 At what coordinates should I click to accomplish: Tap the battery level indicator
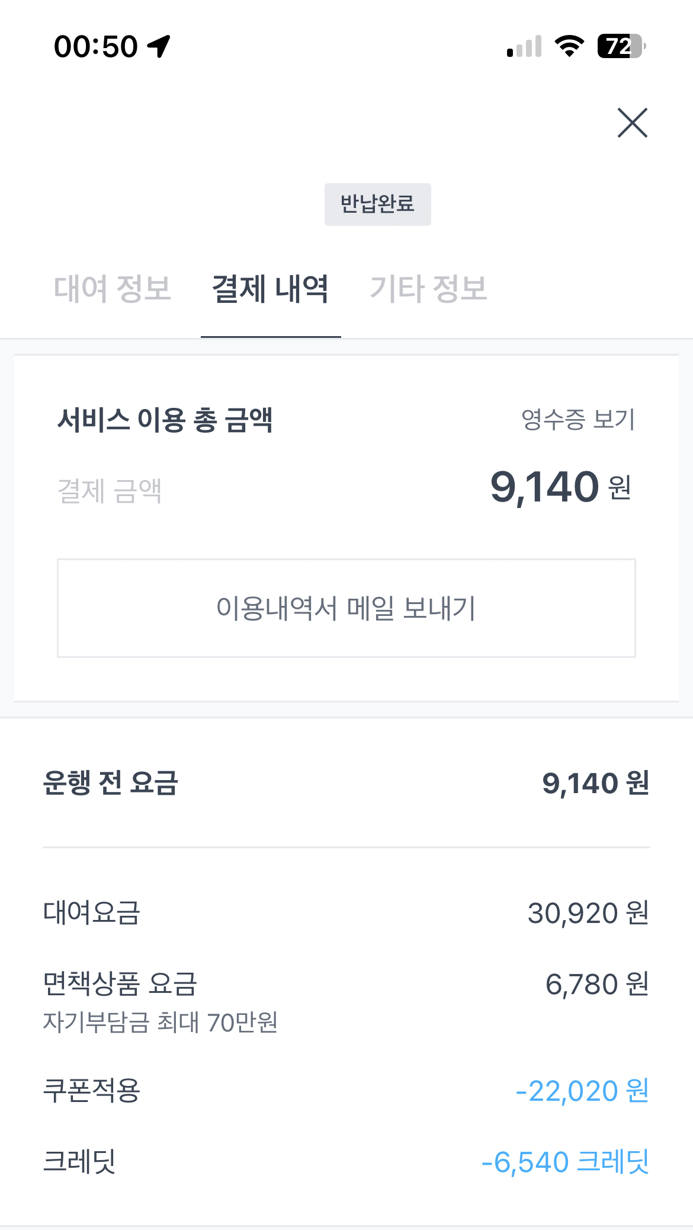620,46
